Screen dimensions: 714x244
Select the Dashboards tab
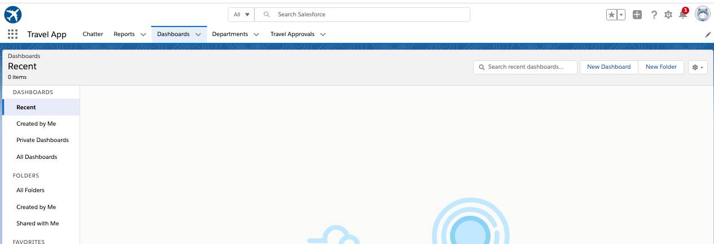(173, 34)
